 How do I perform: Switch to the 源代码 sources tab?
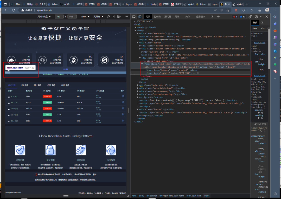(x=168, y=17)
